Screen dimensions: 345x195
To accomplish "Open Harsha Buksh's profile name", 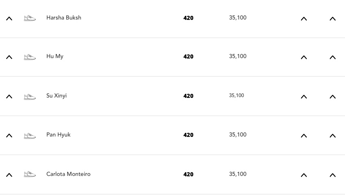I will (x=63, y=18).
